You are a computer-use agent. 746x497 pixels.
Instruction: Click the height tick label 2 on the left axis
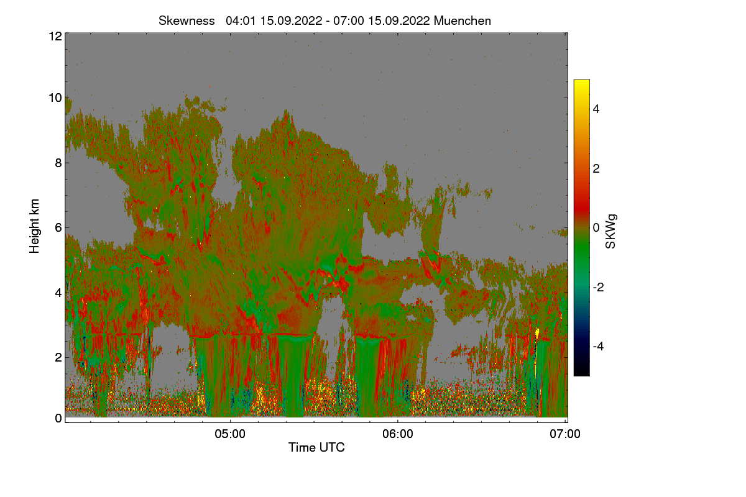point(58,357)
